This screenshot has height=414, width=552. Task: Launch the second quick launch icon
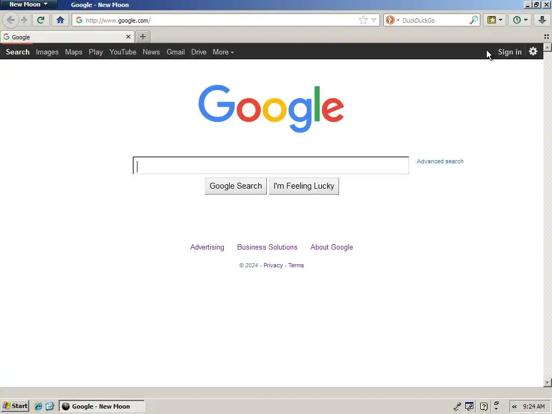(50, 406)
